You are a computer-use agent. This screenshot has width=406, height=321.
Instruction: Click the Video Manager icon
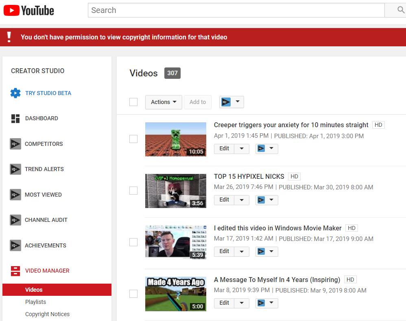click(15, 271)
